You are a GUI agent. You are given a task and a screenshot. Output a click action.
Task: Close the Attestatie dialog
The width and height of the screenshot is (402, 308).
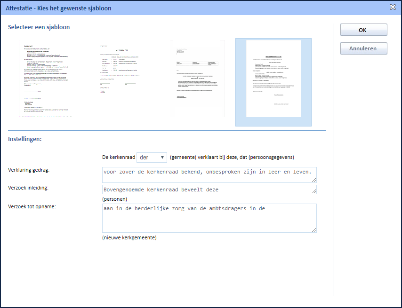tap(393, 7)
